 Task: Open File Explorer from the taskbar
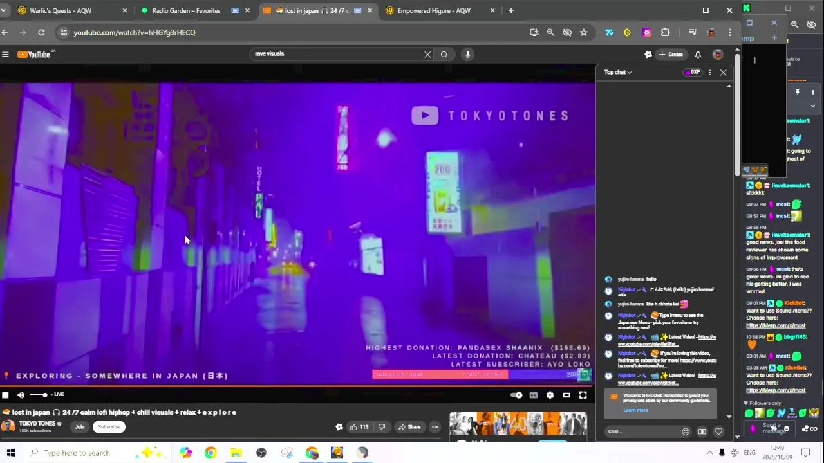pyautogui.click(x=236, y=453)
